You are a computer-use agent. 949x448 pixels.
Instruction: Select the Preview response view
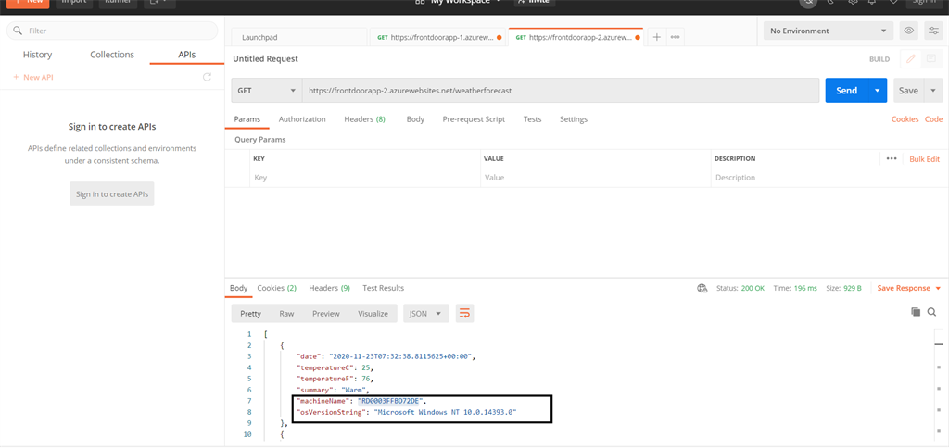[x=325, y=313]
